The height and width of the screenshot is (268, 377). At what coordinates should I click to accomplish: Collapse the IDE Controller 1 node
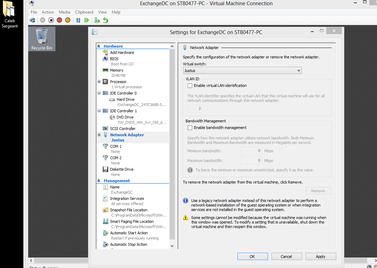pos(99,111)
